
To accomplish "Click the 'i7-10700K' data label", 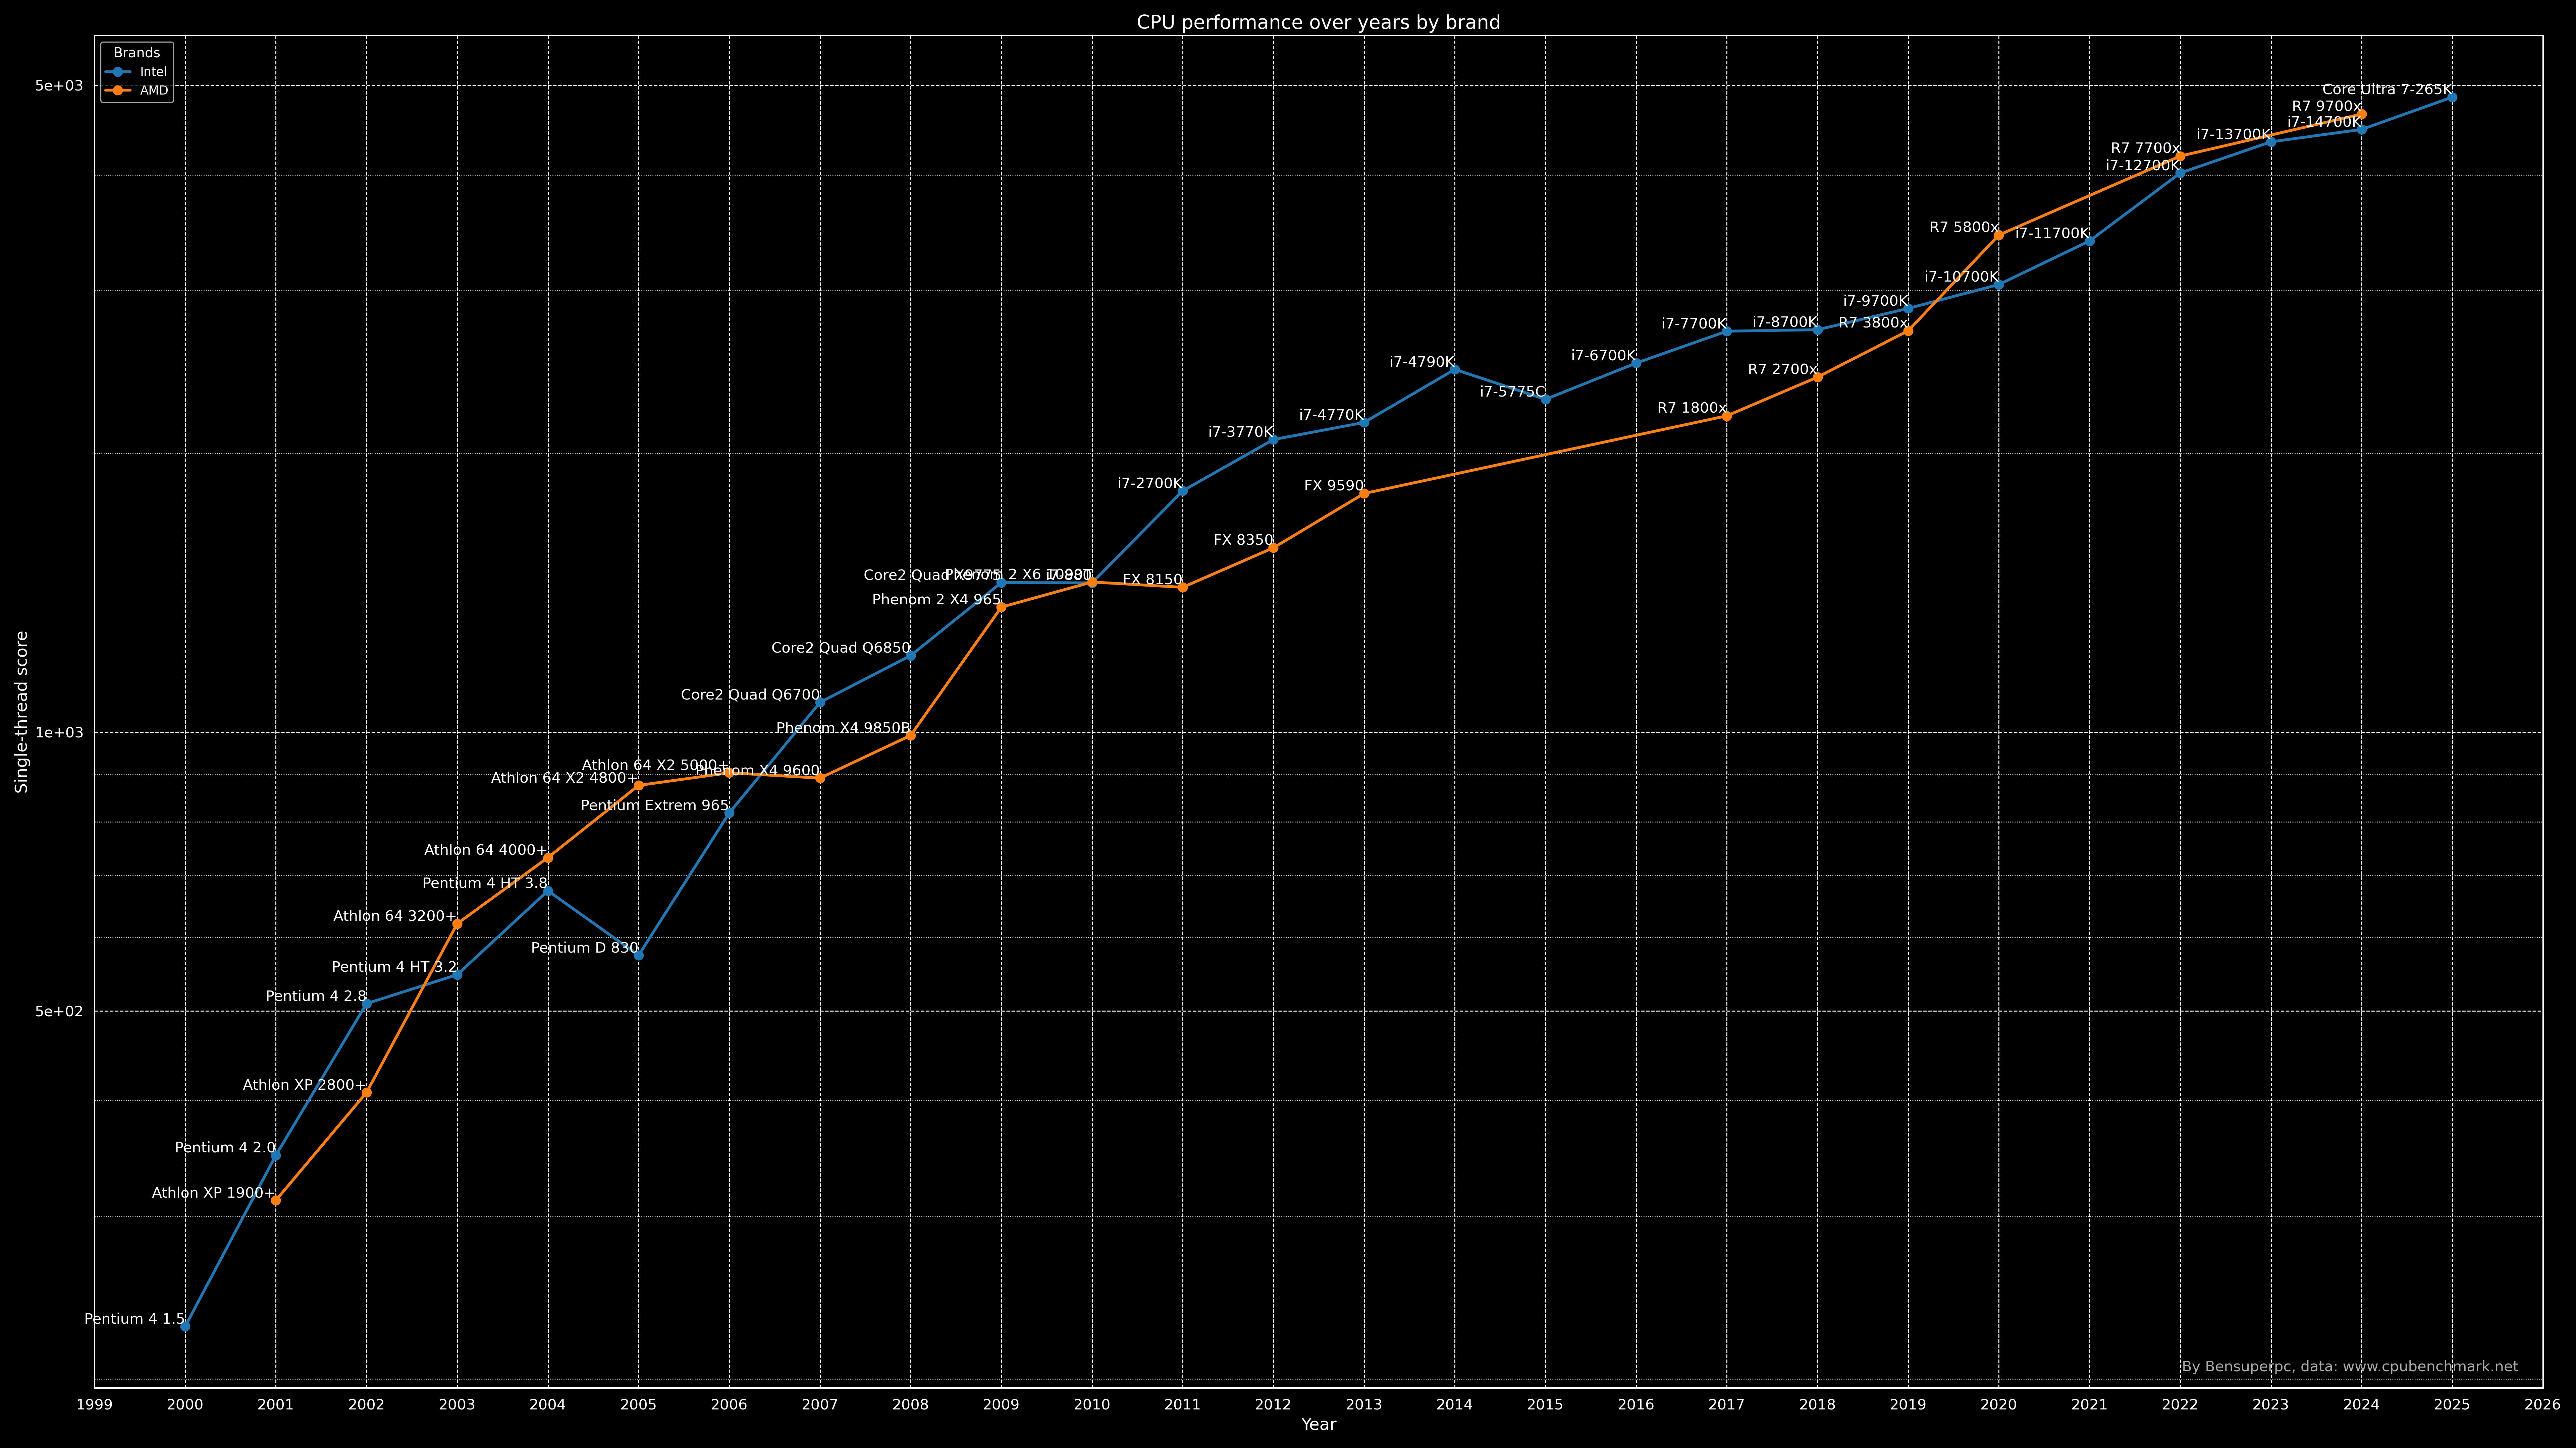I will 1962,278.
